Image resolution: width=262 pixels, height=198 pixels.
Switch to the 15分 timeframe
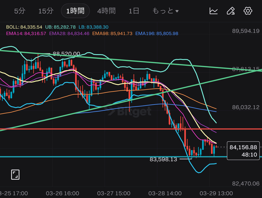[46, 11]
